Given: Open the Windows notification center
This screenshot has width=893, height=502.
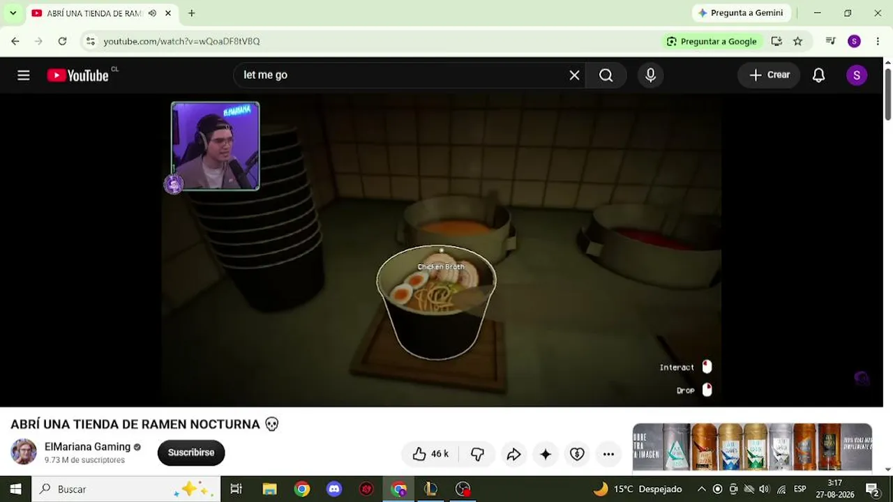Looking at the screenshot, I should coord(872,489).
